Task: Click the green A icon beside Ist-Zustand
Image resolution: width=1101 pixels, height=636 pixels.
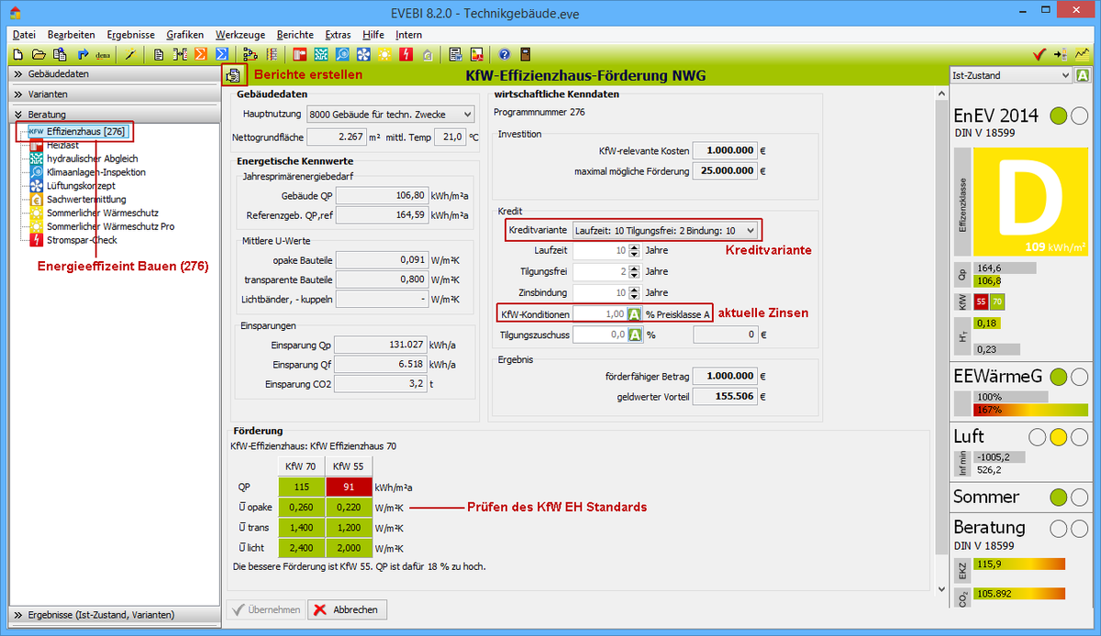Action: (1083, 75)
